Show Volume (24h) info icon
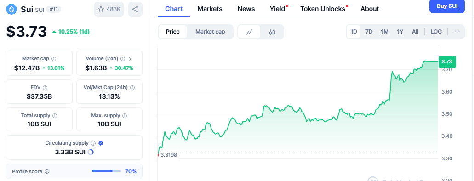 coord(123,59)
